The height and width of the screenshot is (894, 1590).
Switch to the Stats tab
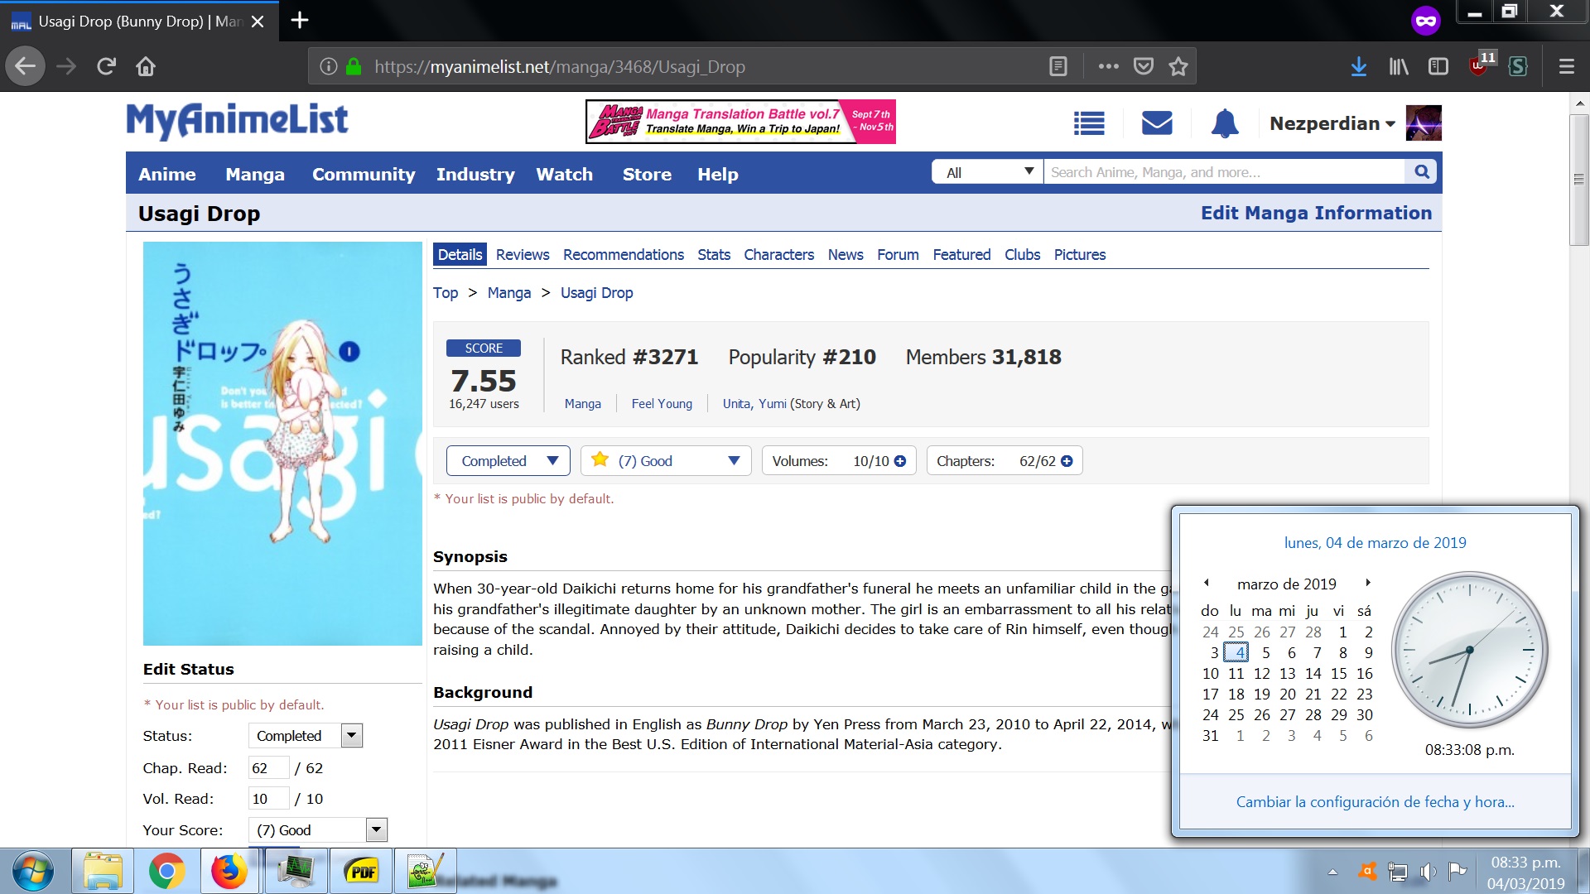point(714,255)
